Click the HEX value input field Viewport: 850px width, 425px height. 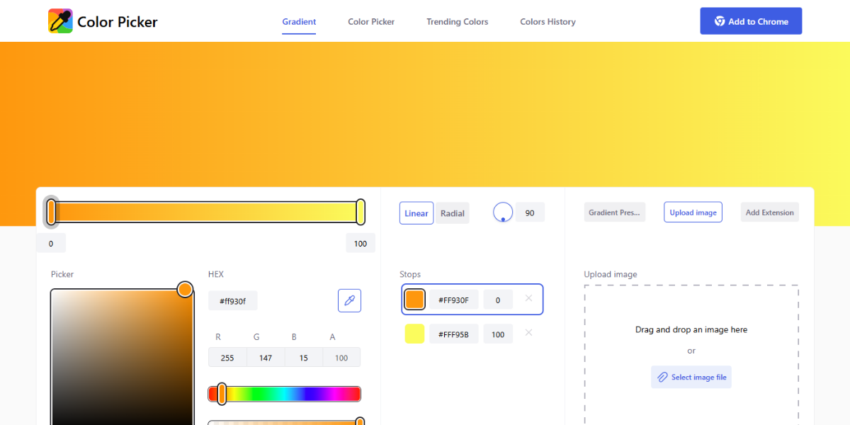coord(232,300)
